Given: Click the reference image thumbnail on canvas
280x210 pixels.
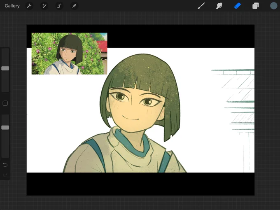Looking at the screenshot, I should [x=70, y=54].
